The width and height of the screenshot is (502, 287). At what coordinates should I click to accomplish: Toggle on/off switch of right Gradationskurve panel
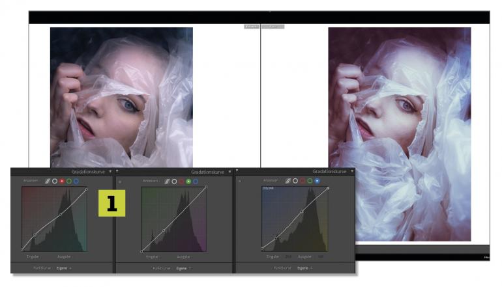pos(237,171)
